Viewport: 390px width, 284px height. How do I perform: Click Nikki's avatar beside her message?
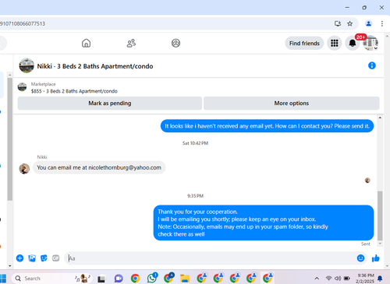click(x=24, y=169)
